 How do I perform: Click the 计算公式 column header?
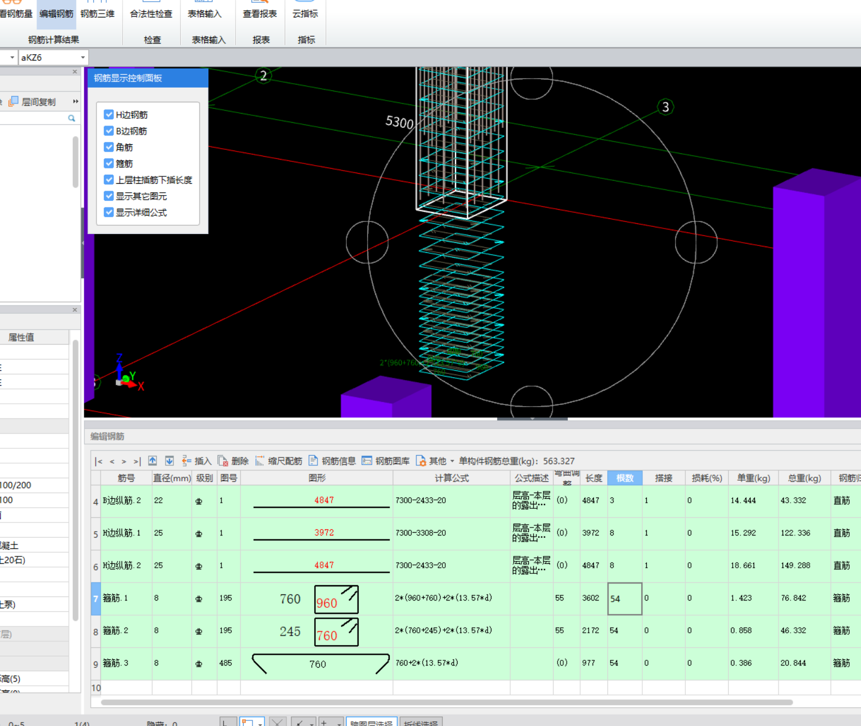451,478
